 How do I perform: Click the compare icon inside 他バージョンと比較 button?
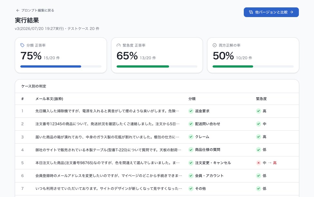tap(251, 12)
